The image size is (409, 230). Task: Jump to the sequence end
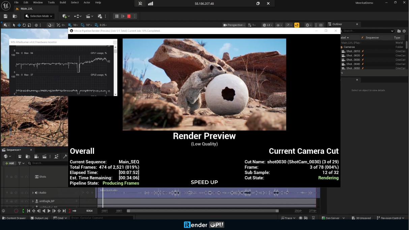tap(64, 211)
